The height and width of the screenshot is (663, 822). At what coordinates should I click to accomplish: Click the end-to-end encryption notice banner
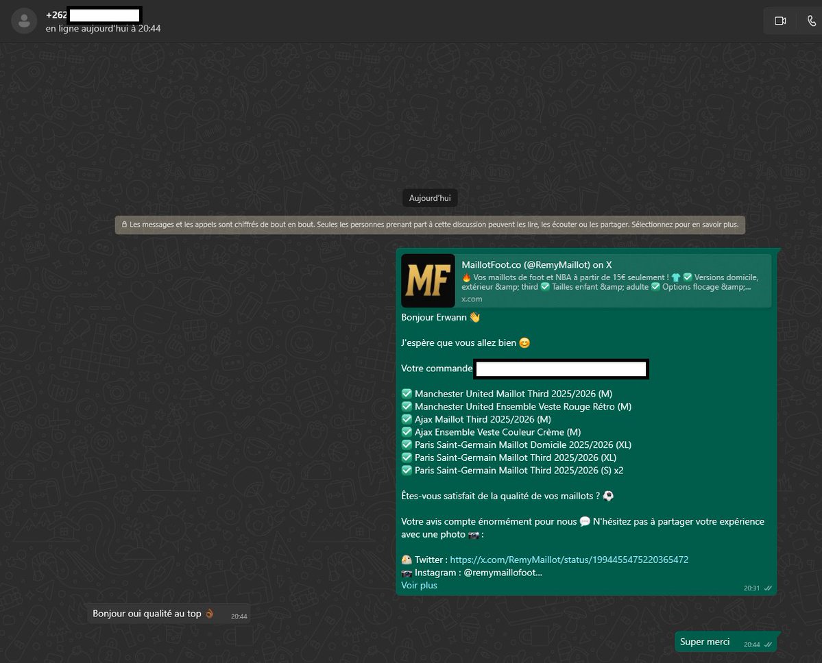coord(430,225)
